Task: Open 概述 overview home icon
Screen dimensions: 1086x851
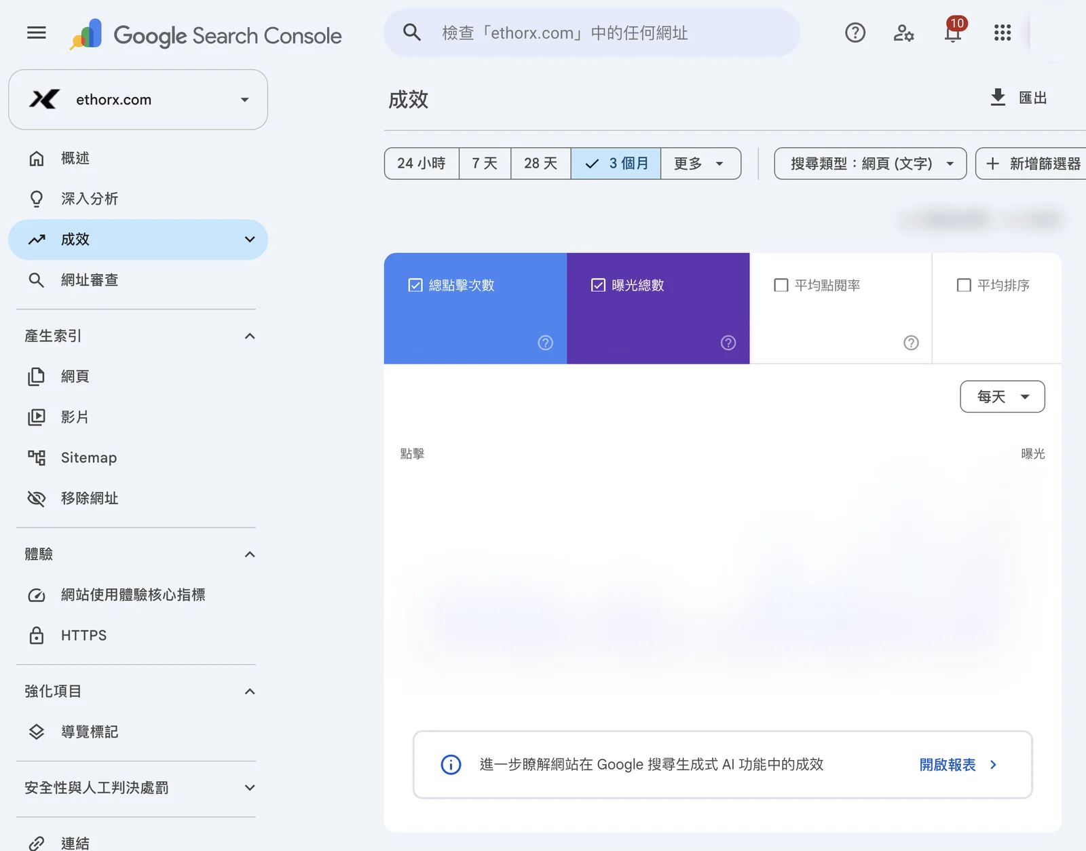Action: pyautogui.click(x=37, y=158)
